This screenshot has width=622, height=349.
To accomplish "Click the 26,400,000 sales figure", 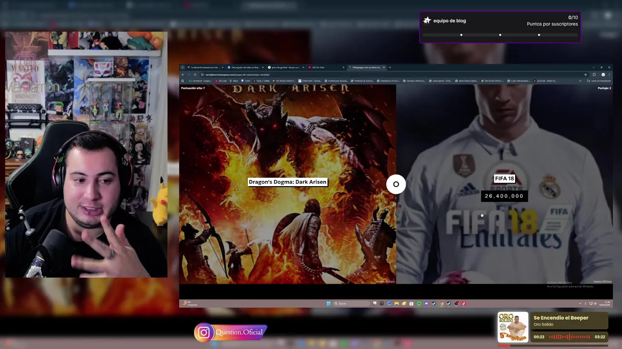I will coord(504,196).
